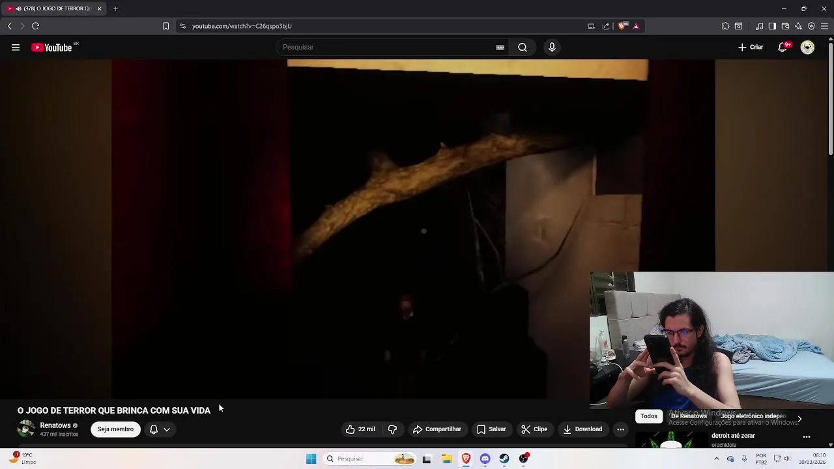Select Jogo eletrônico independente chip
Viewport: 834px width, 469px height.
coord(753,416)
